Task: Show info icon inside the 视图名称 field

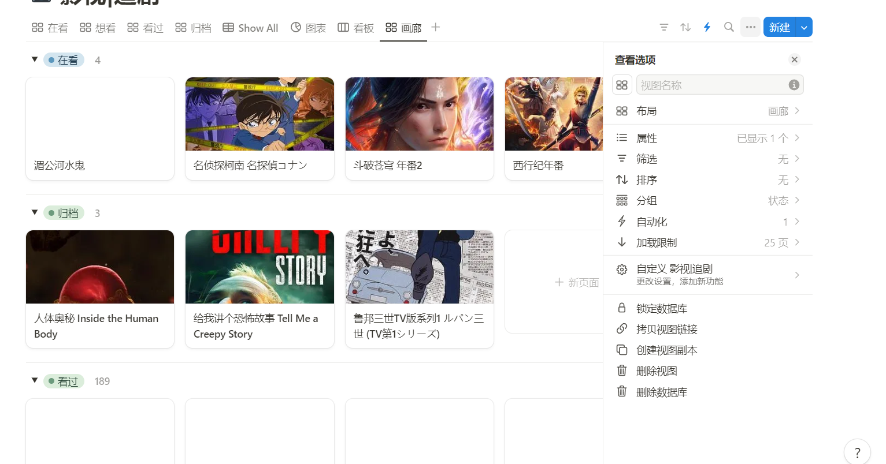Action: tap(794, 85)
